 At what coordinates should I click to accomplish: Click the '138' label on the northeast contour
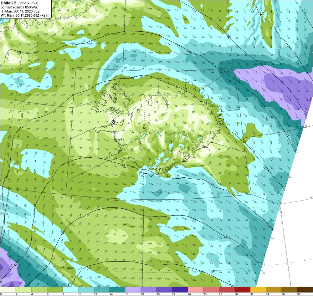pos(188,51)
